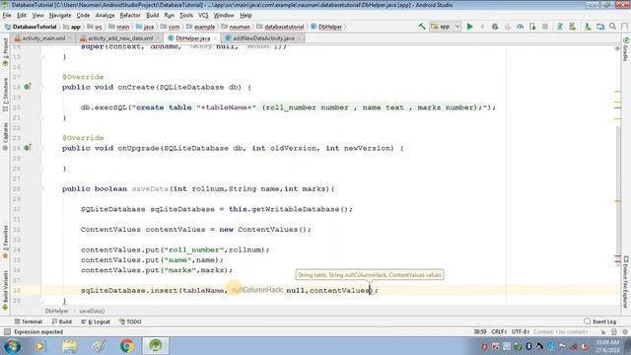Open the AVD Manager icon
Image resolution: width=631 pixels, height=355 pixels.
(572, 27)
